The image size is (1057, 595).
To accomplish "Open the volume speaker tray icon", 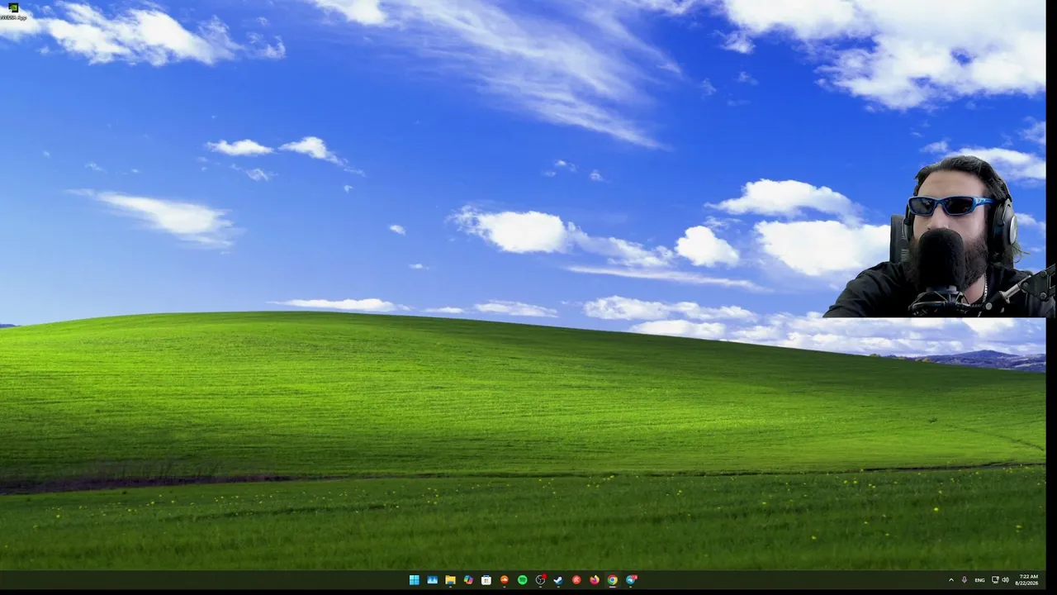I will (1005, 580).
